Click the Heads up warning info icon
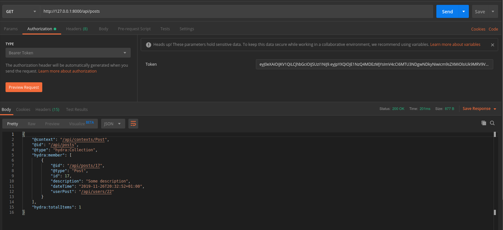Image resolution: width=503 pixels, height=230 pixels. click(148, 45)
